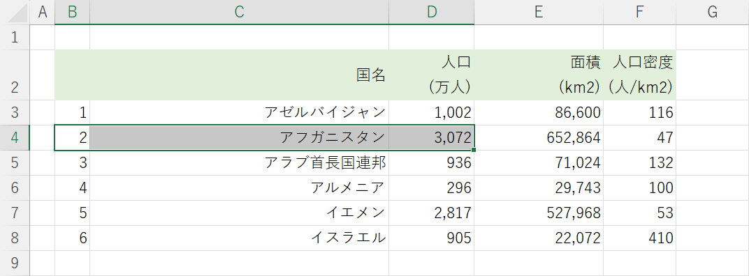This screenshot has width=749, height=276.
Task: Select column E header
Action: (x=539, y=12)
